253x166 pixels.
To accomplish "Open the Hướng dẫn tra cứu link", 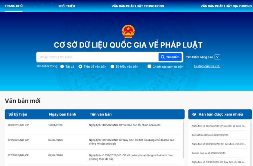I will click(x=207, y=66).
